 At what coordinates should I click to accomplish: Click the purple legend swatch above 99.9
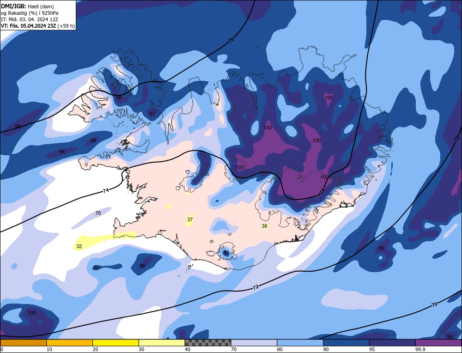438,343
